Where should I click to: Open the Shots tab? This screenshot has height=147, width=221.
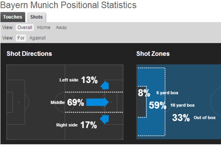(36, 17)
